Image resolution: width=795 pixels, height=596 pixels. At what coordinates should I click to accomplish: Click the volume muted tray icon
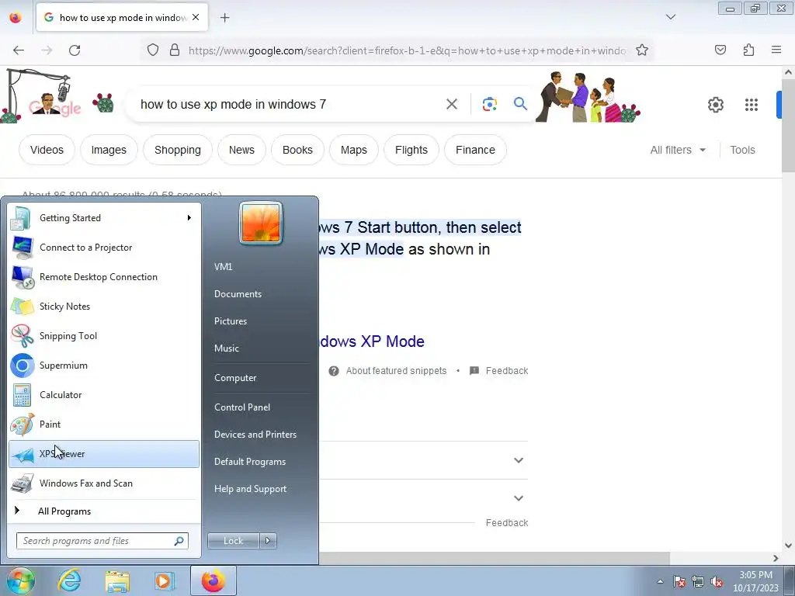point(717,581)
